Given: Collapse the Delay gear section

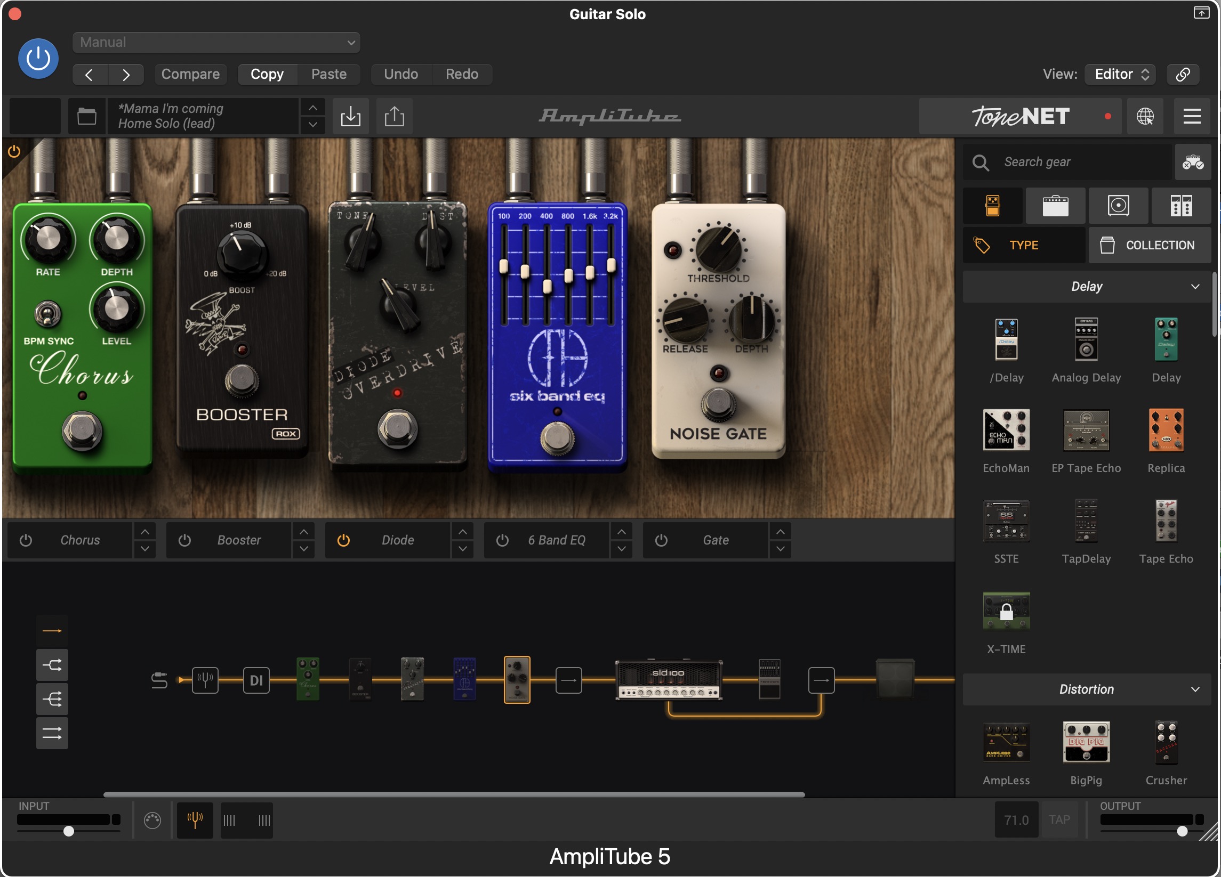Looking at the screenshot, I should (1087, 287).
